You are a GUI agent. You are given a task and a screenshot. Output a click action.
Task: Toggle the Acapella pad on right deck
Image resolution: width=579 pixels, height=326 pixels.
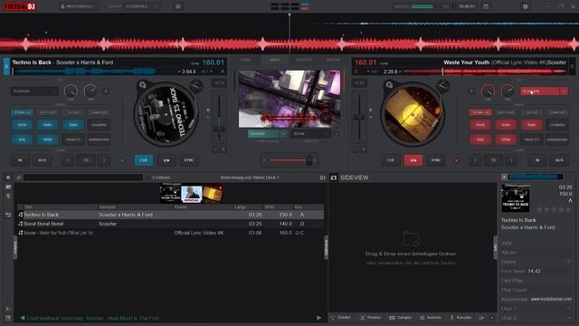[557, 125]
